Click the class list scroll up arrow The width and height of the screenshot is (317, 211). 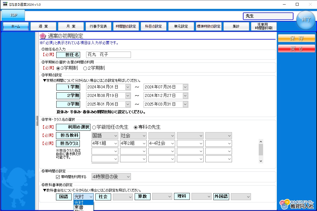click(x=261, y=142)
